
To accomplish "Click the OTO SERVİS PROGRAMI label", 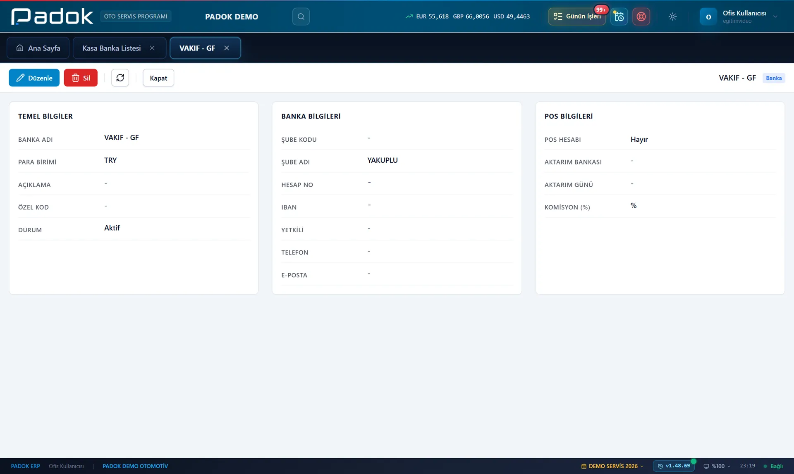I will click(136, 17).
